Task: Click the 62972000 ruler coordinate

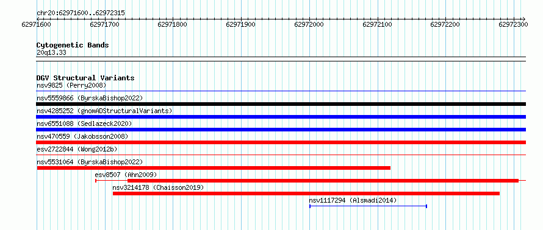Action: tap(309, 24)
